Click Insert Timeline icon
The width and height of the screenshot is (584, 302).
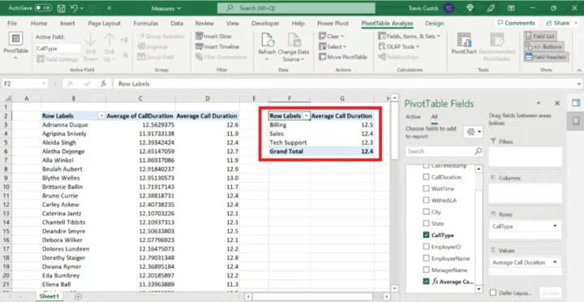[200, 46]
